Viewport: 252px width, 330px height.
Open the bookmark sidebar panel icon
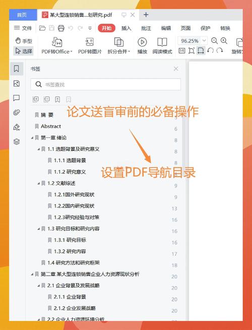pyautogui.click(x=17, y=69)
